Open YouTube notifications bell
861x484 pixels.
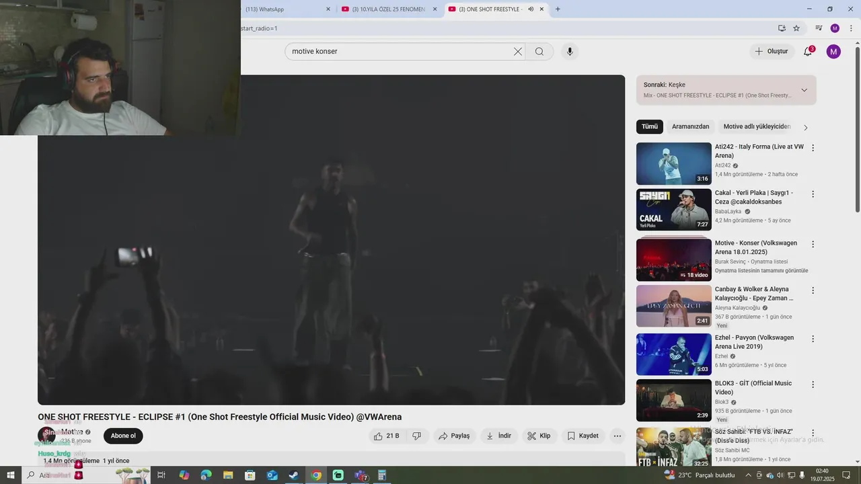point(808,51)
